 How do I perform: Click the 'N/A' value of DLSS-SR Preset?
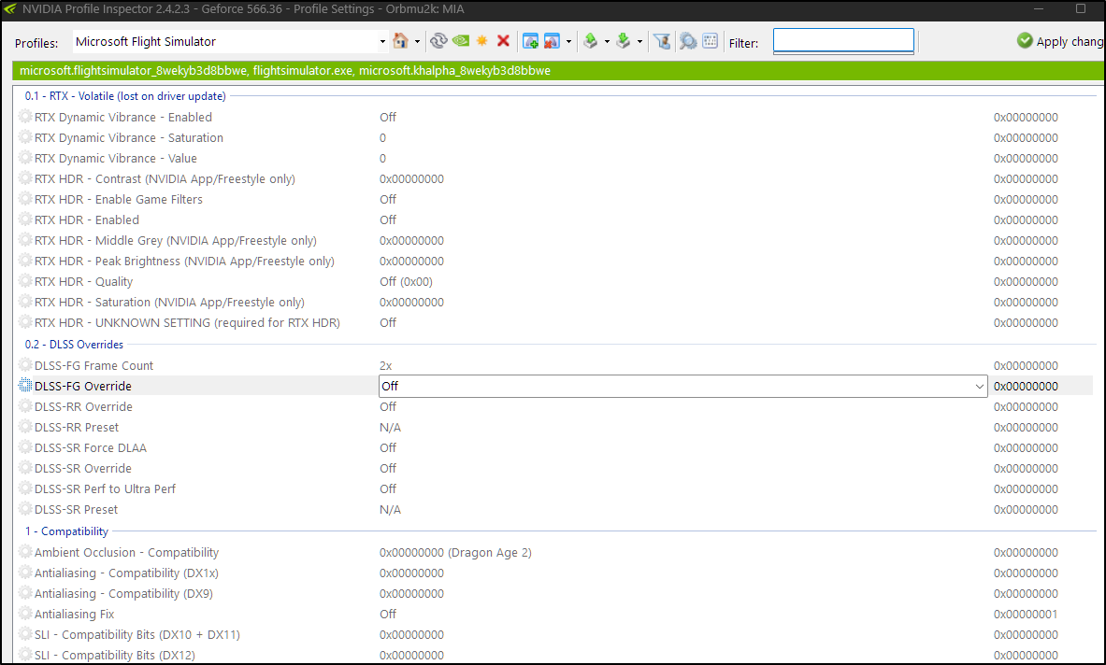click(390, 509)
